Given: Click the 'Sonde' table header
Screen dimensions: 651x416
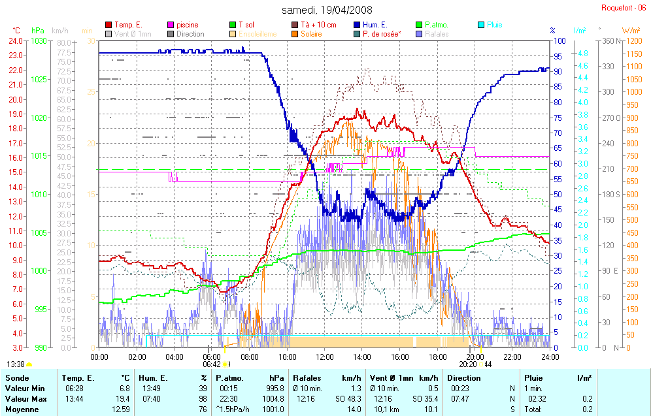Looking at the screenshot, I should click(x=17, y=378).
